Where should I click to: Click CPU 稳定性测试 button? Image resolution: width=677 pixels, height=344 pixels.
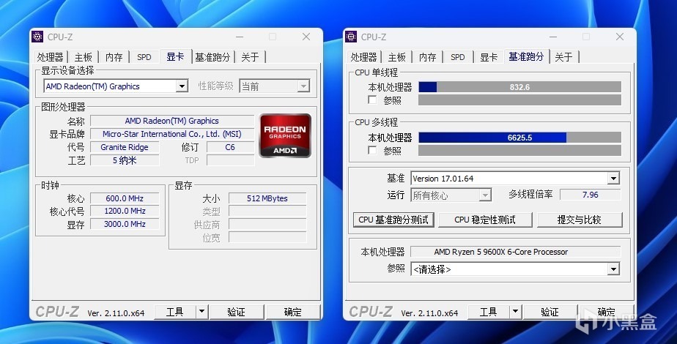485,220
